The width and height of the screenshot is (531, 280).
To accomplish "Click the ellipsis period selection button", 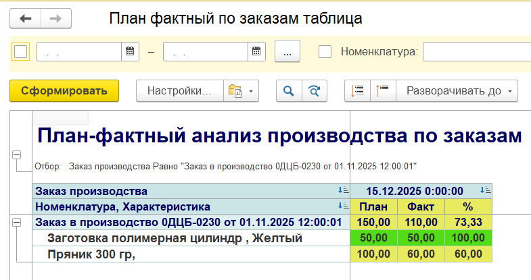I will click(287, 51).
